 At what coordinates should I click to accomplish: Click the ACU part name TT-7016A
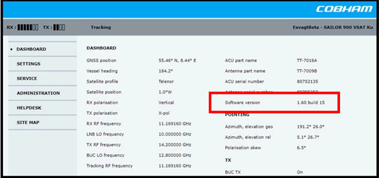pos(306,61)
